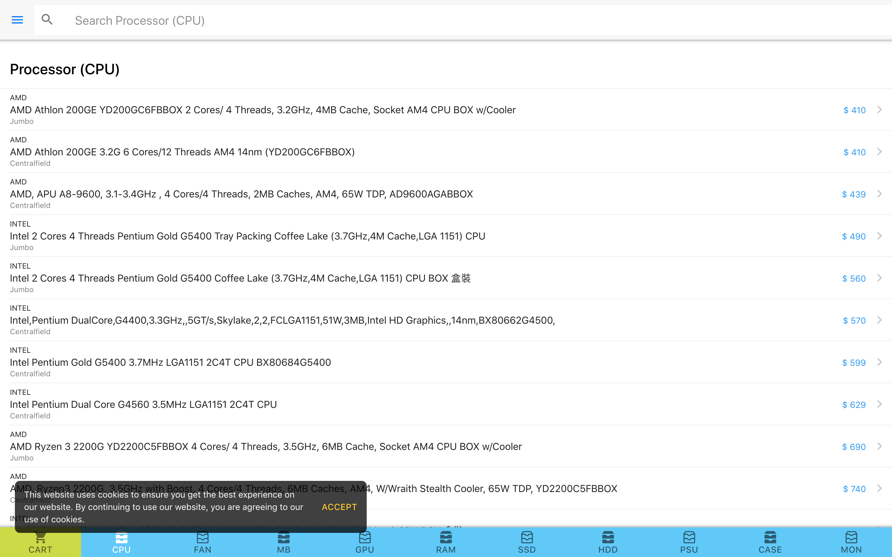The height and width of the screenshot is (557, 892).
Task: Expand chevron for $599 Pentium Gold row
Action: pos(880,362)
